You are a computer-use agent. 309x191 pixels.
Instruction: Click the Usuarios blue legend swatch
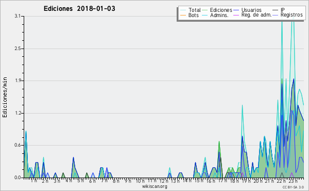pyautogui.click(x=236, y=10)
